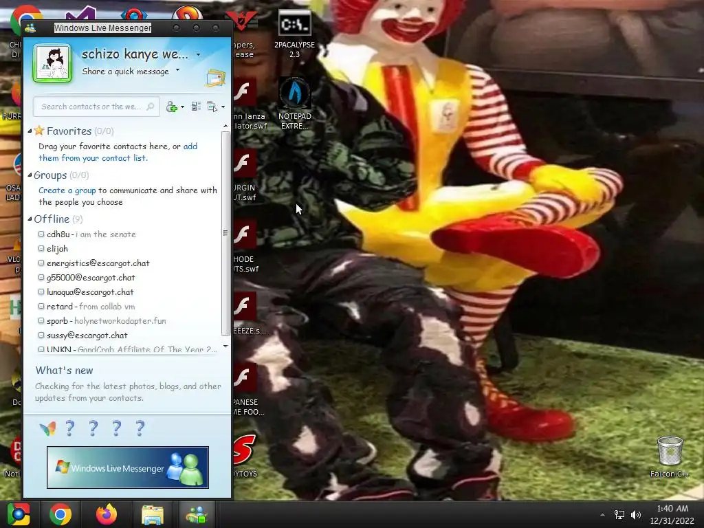Viewport: 704px width, 528px height.
Task: Click status icon beside elijah
Action: click(x=41, y=248)
